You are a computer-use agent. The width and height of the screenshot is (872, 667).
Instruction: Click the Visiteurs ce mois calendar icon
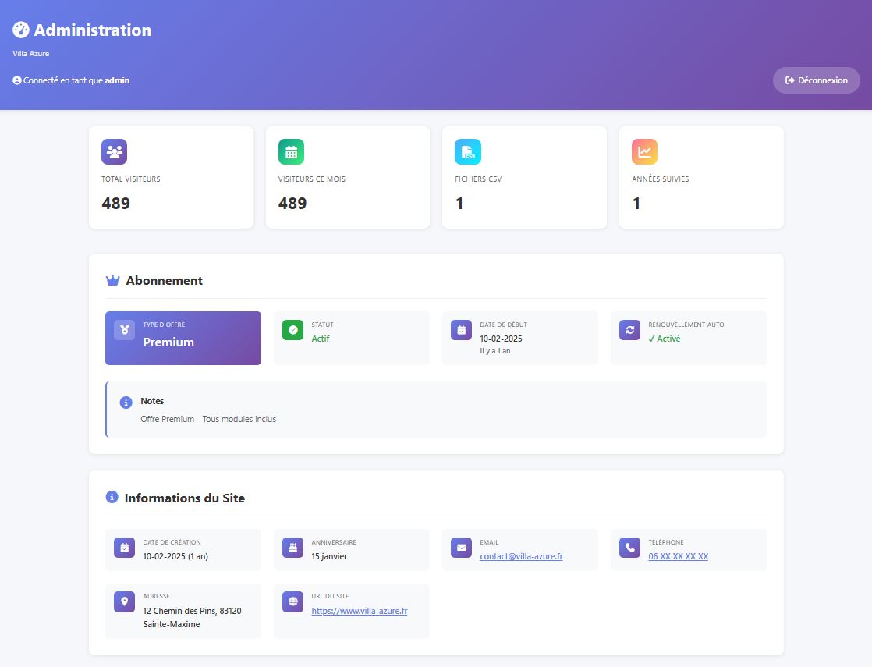coord(291,151)
